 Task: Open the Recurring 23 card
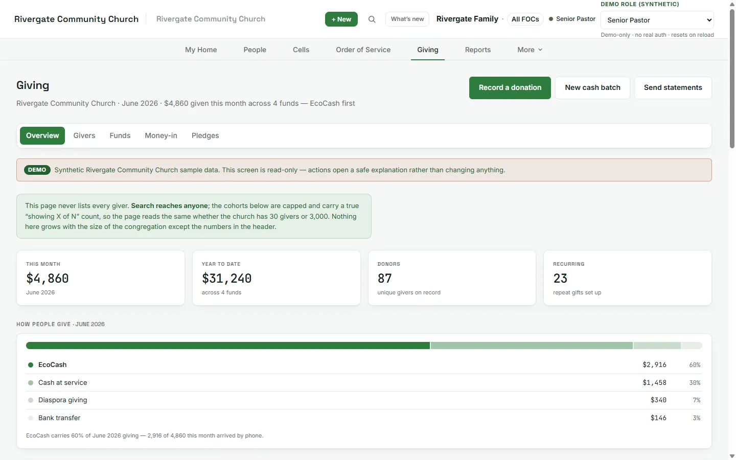click(628, 278)
